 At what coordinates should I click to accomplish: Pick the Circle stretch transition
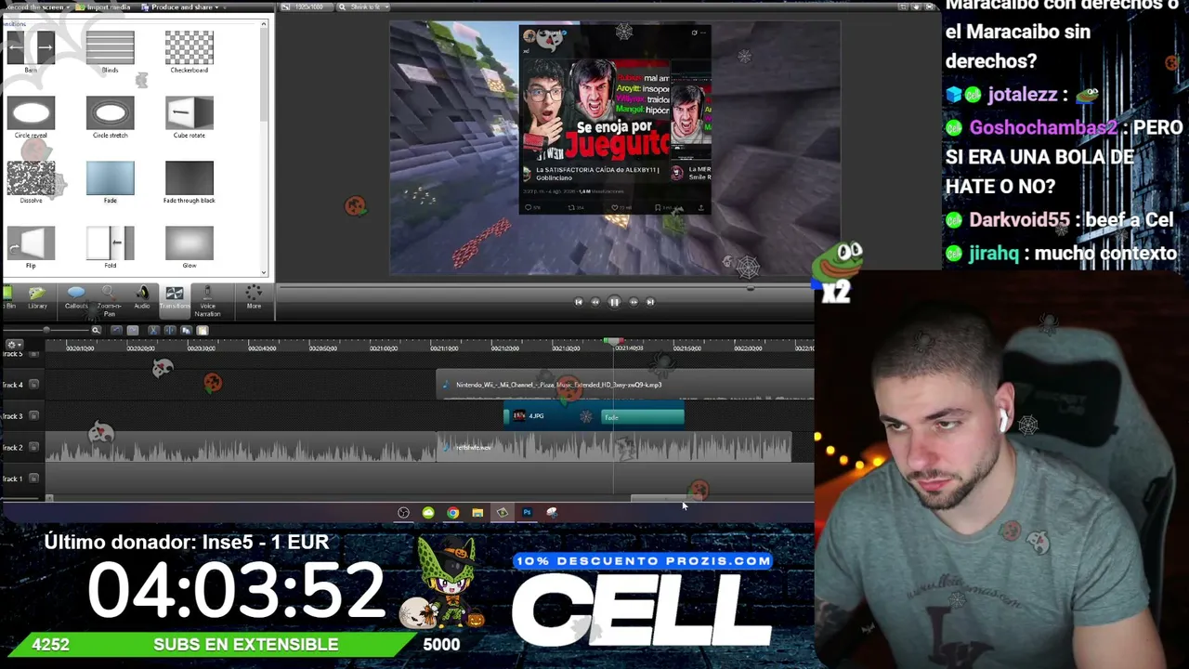(x=110, y=112)
